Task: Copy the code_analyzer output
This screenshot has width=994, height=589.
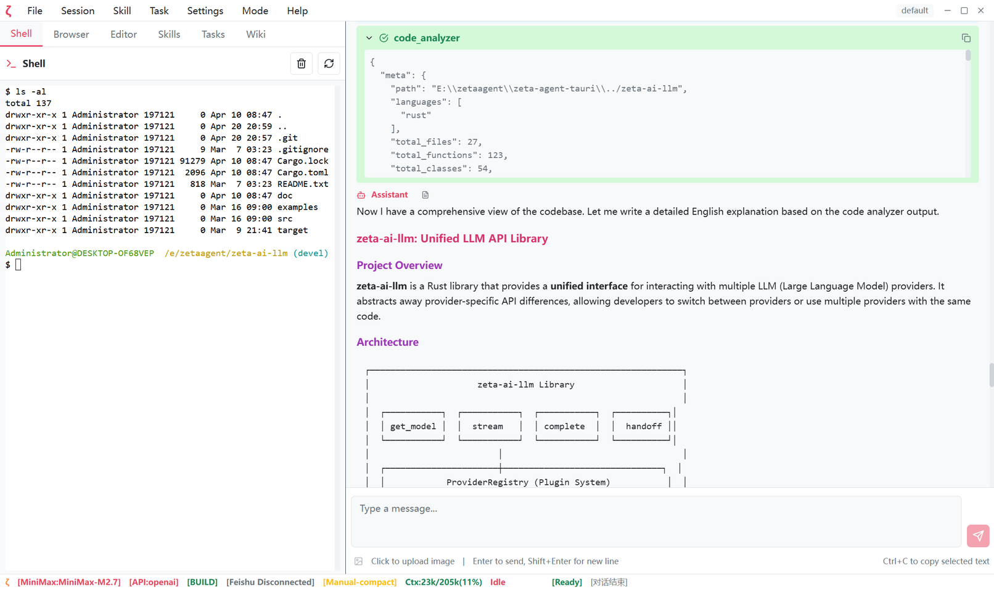Action: tap(965, 38)
